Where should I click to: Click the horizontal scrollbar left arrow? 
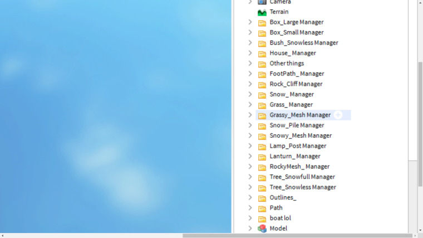(2, 236)
